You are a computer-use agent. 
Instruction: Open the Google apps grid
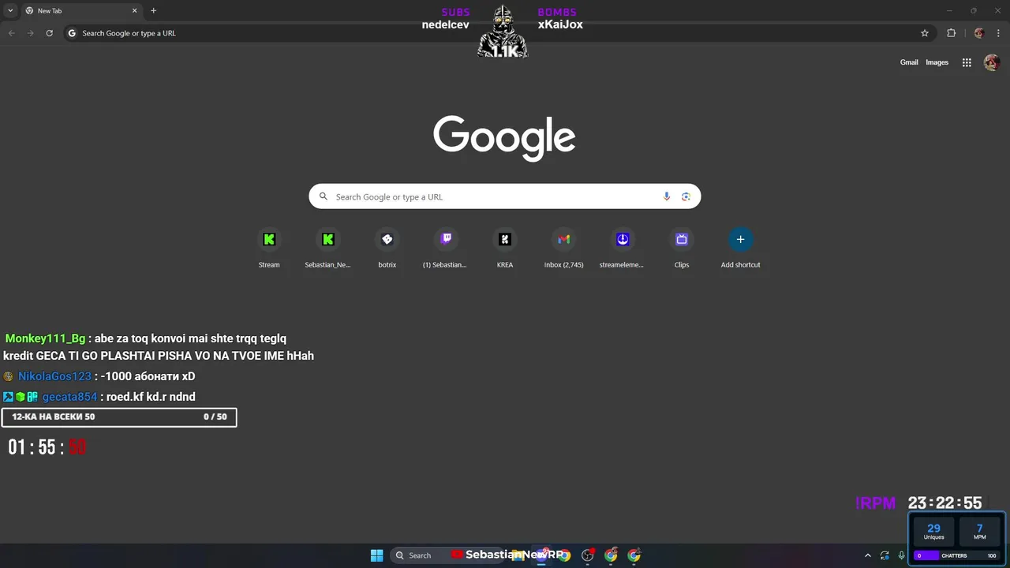967,62
